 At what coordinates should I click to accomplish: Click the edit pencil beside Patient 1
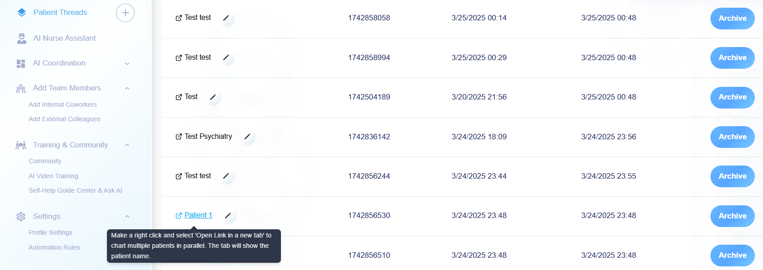[228, 216]
